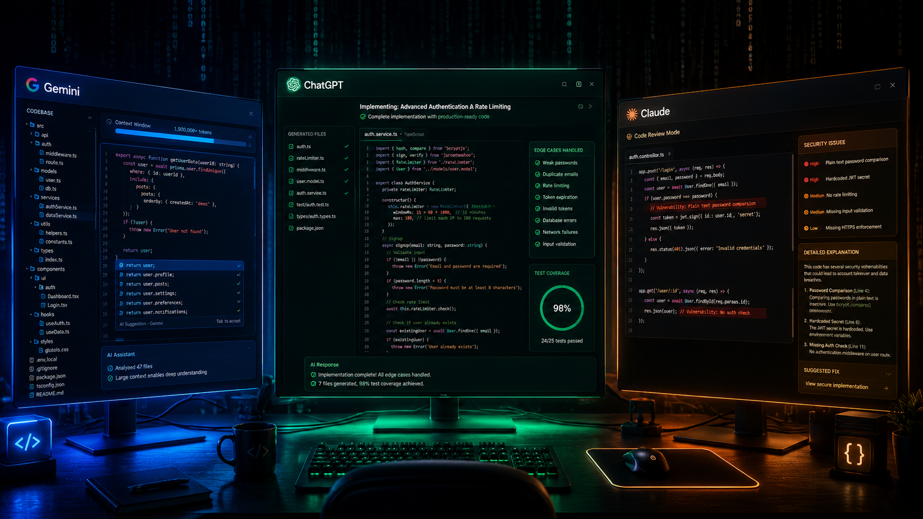Toggle the Network failures check
Image resolution: width=923 pixels, height=519 pixels.
click(538, 232)
